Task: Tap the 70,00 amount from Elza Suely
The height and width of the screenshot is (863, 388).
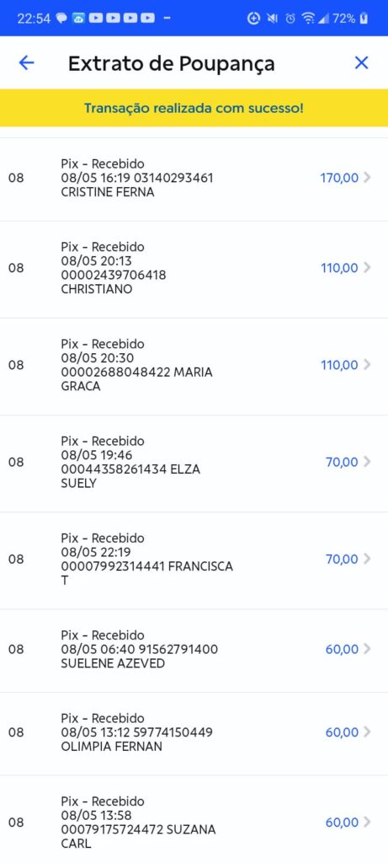Action: pos(342,462)
